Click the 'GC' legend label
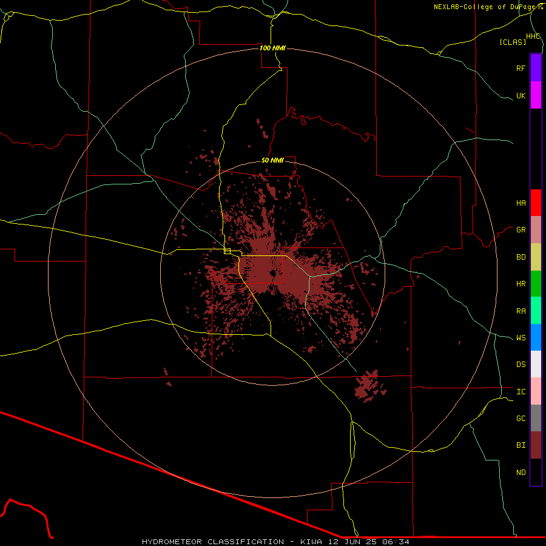 pyautogui.click(x=521, y=419)
